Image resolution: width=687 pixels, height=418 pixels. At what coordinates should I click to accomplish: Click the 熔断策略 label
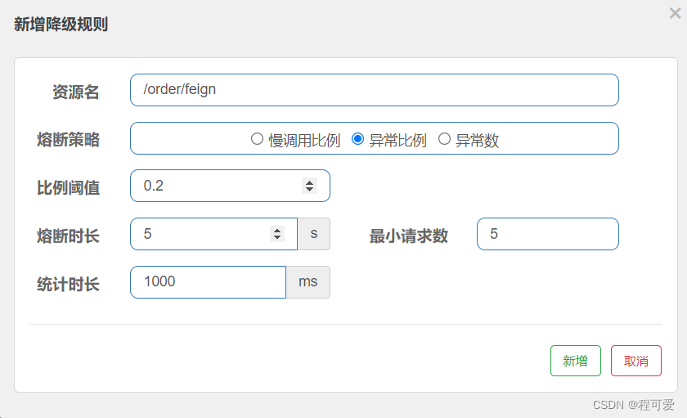click(x=69, y=140)
